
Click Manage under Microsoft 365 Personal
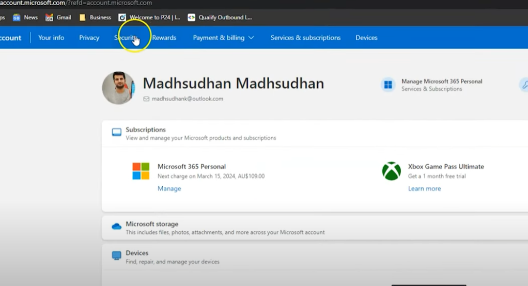[169, 188]
